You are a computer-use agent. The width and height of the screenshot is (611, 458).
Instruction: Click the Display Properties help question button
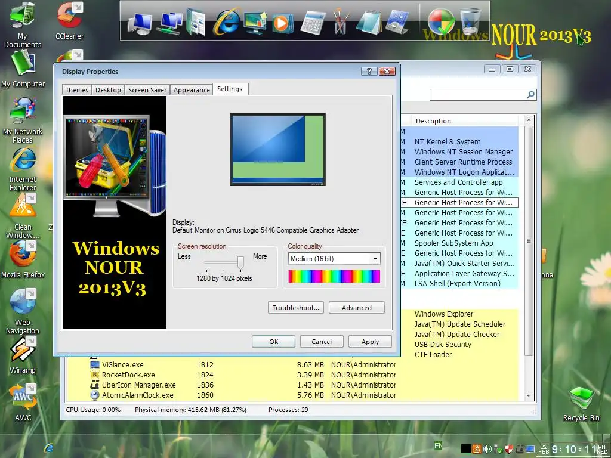click(x=369, y=71)
